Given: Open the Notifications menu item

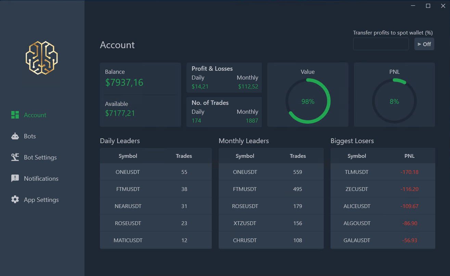Looking at the screenshot, I should click(x=41, y=179).
